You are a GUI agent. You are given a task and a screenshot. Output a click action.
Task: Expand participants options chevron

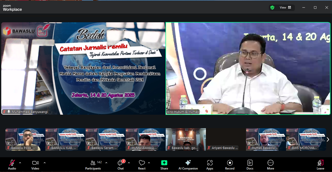click(106, 163)
